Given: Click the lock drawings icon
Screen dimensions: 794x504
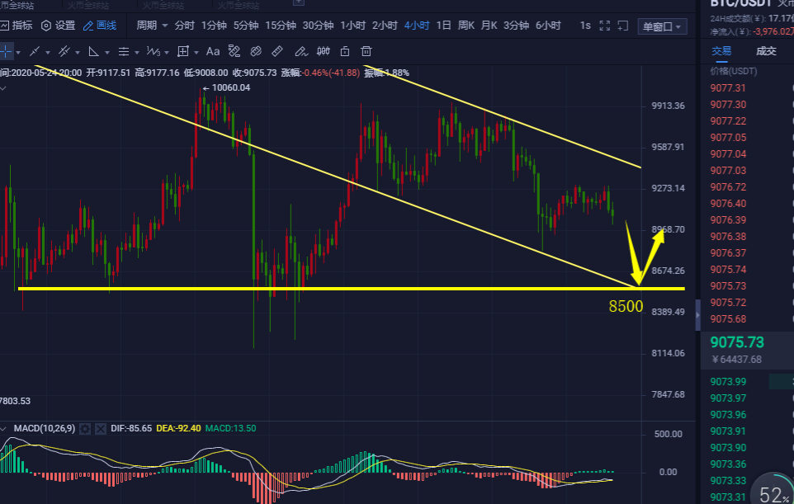Looking at the screenshot, I should point(346,51).
